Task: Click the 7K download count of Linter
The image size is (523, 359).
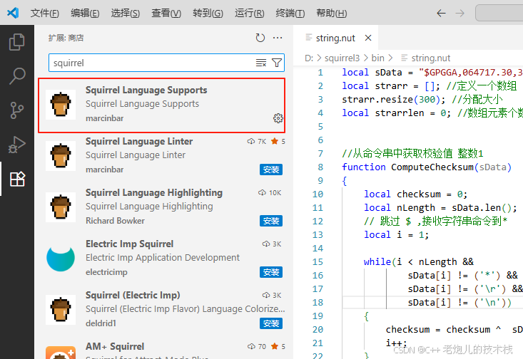Action: [257, 142]
